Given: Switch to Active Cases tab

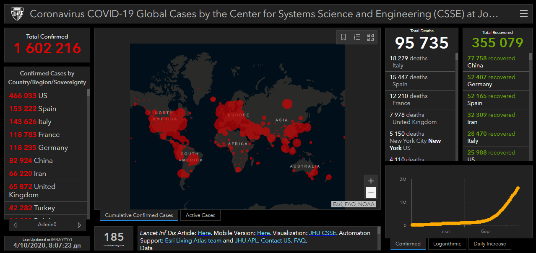Looking at the screenshot, I should pyautogui.click(x=200, y=215).
